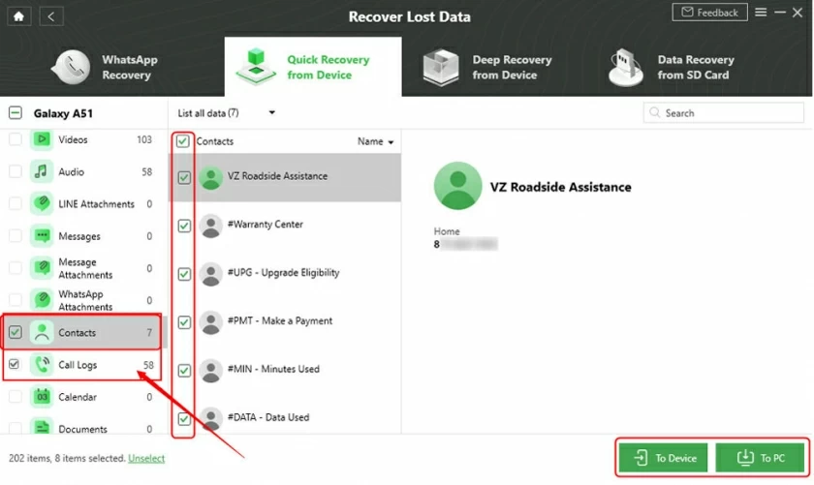The height and width of the screenshot is (485, 814).
Task: Uncheck the Contacts category checkbox
Action: pyautogui.click(x=15, y=333)
